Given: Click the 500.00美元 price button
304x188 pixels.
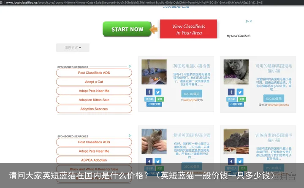Looking at the screenshot, I should point(274,99).
